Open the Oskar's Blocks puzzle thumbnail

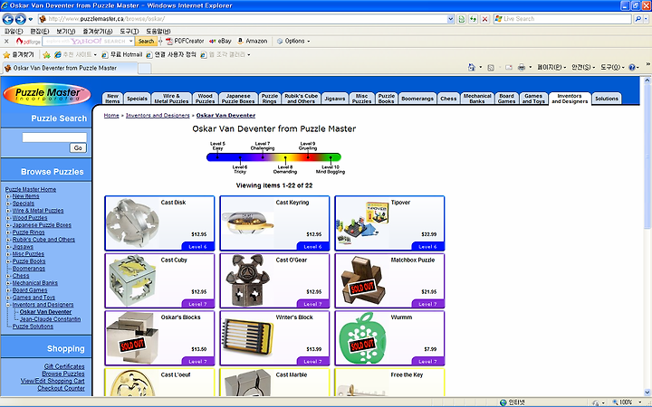(132, 338)
